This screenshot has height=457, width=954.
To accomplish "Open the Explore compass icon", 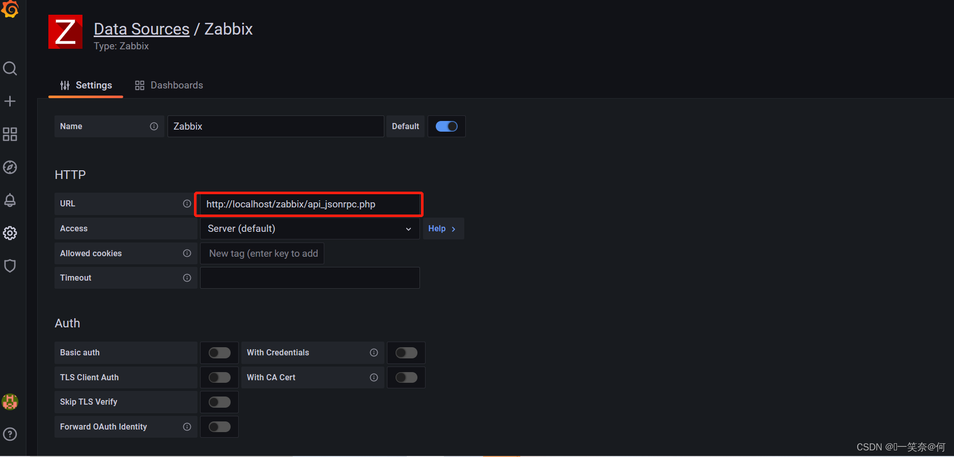I will coord(10,167).
